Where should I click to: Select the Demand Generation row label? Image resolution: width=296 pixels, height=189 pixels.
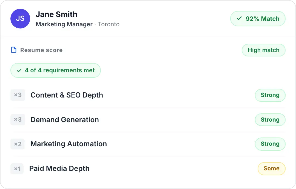65,120
